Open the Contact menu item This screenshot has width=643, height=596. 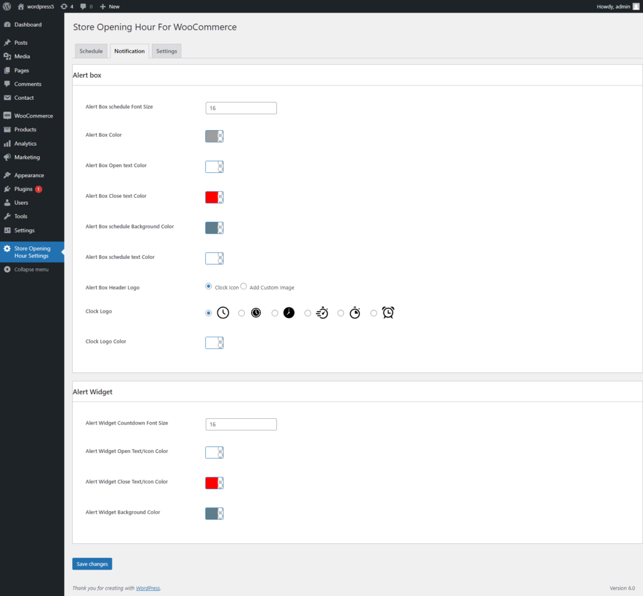tap(32, 98)
